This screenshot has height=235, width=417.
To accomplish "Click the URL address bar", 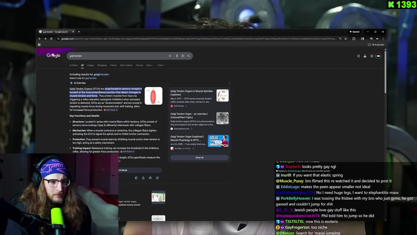I will tap(199, 39).
